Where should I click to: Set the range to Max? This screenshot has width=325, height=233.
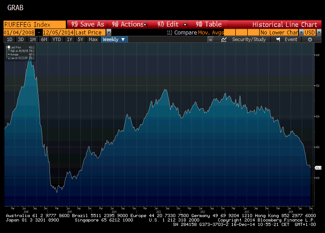[93, 39]
